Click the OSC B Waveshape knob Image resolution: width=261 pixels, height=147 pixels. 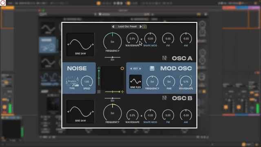[132, 115]
